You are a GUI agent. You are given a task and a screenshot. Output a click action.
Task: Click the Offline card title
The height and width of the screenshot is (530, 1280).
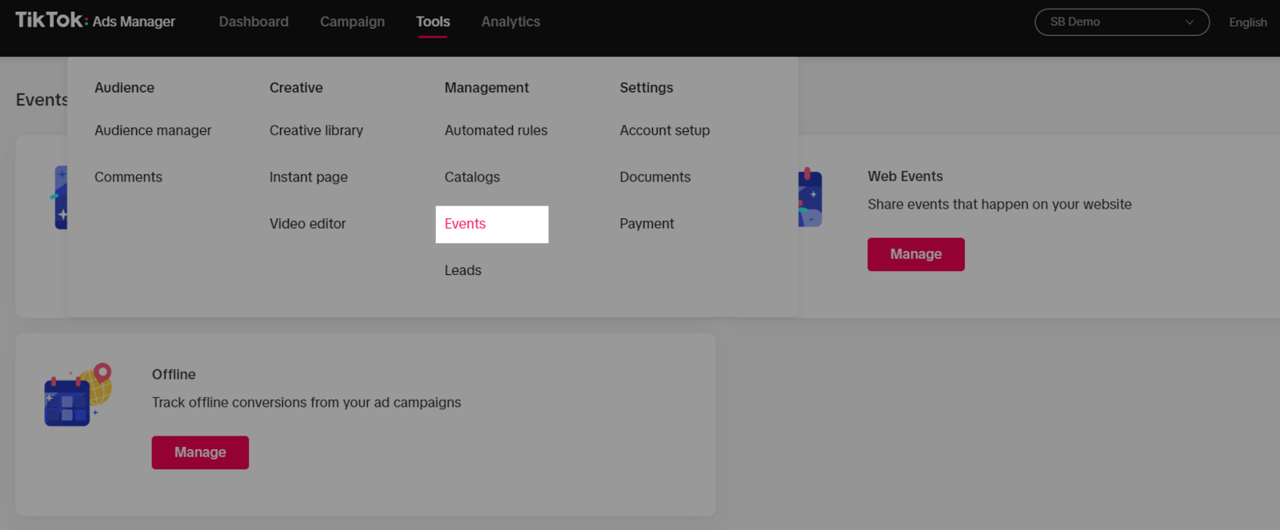pyautogui.click(x=174, y=374)
